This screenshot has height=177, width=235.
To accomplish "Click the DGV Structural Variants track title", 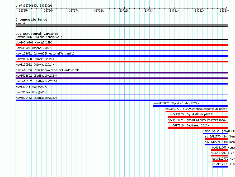I will point(37,34).
